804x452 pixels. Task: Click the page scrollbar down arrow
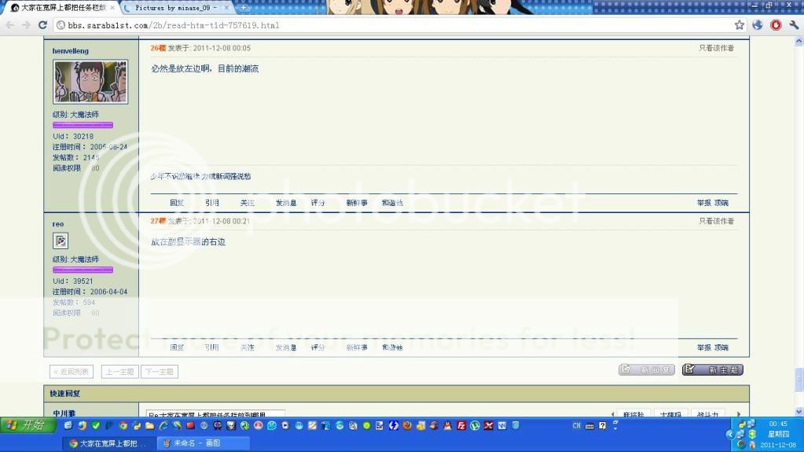coord(798,411)
